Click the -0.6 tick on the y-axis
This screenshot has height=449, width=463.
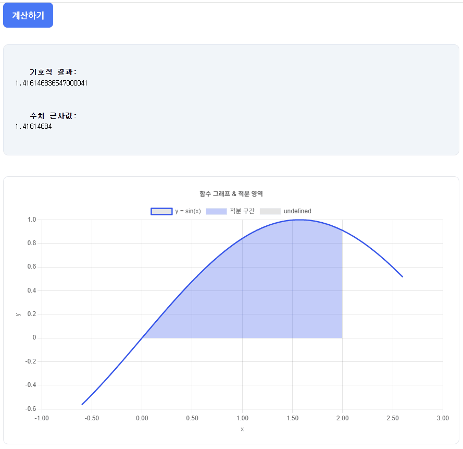tap(30, 409)
